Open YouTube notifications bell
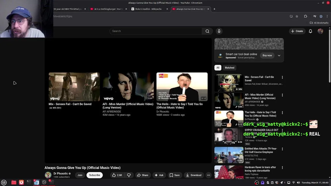Screen dimensions: 331x186 [310, 31]
